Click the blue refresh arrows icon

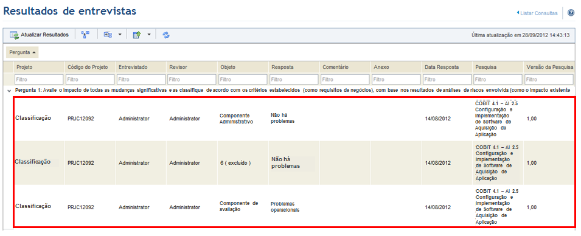click(x=166, y=35)
